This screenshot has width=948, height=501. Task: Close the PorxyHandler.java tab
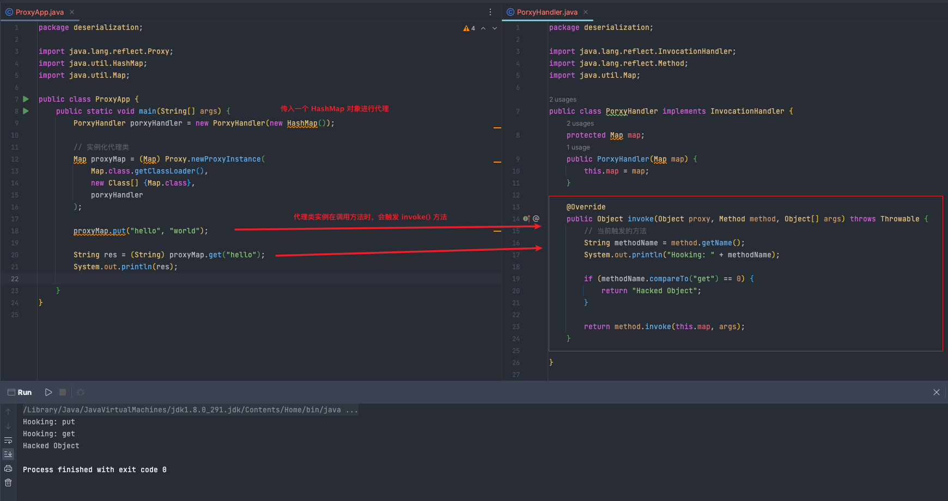586,12
